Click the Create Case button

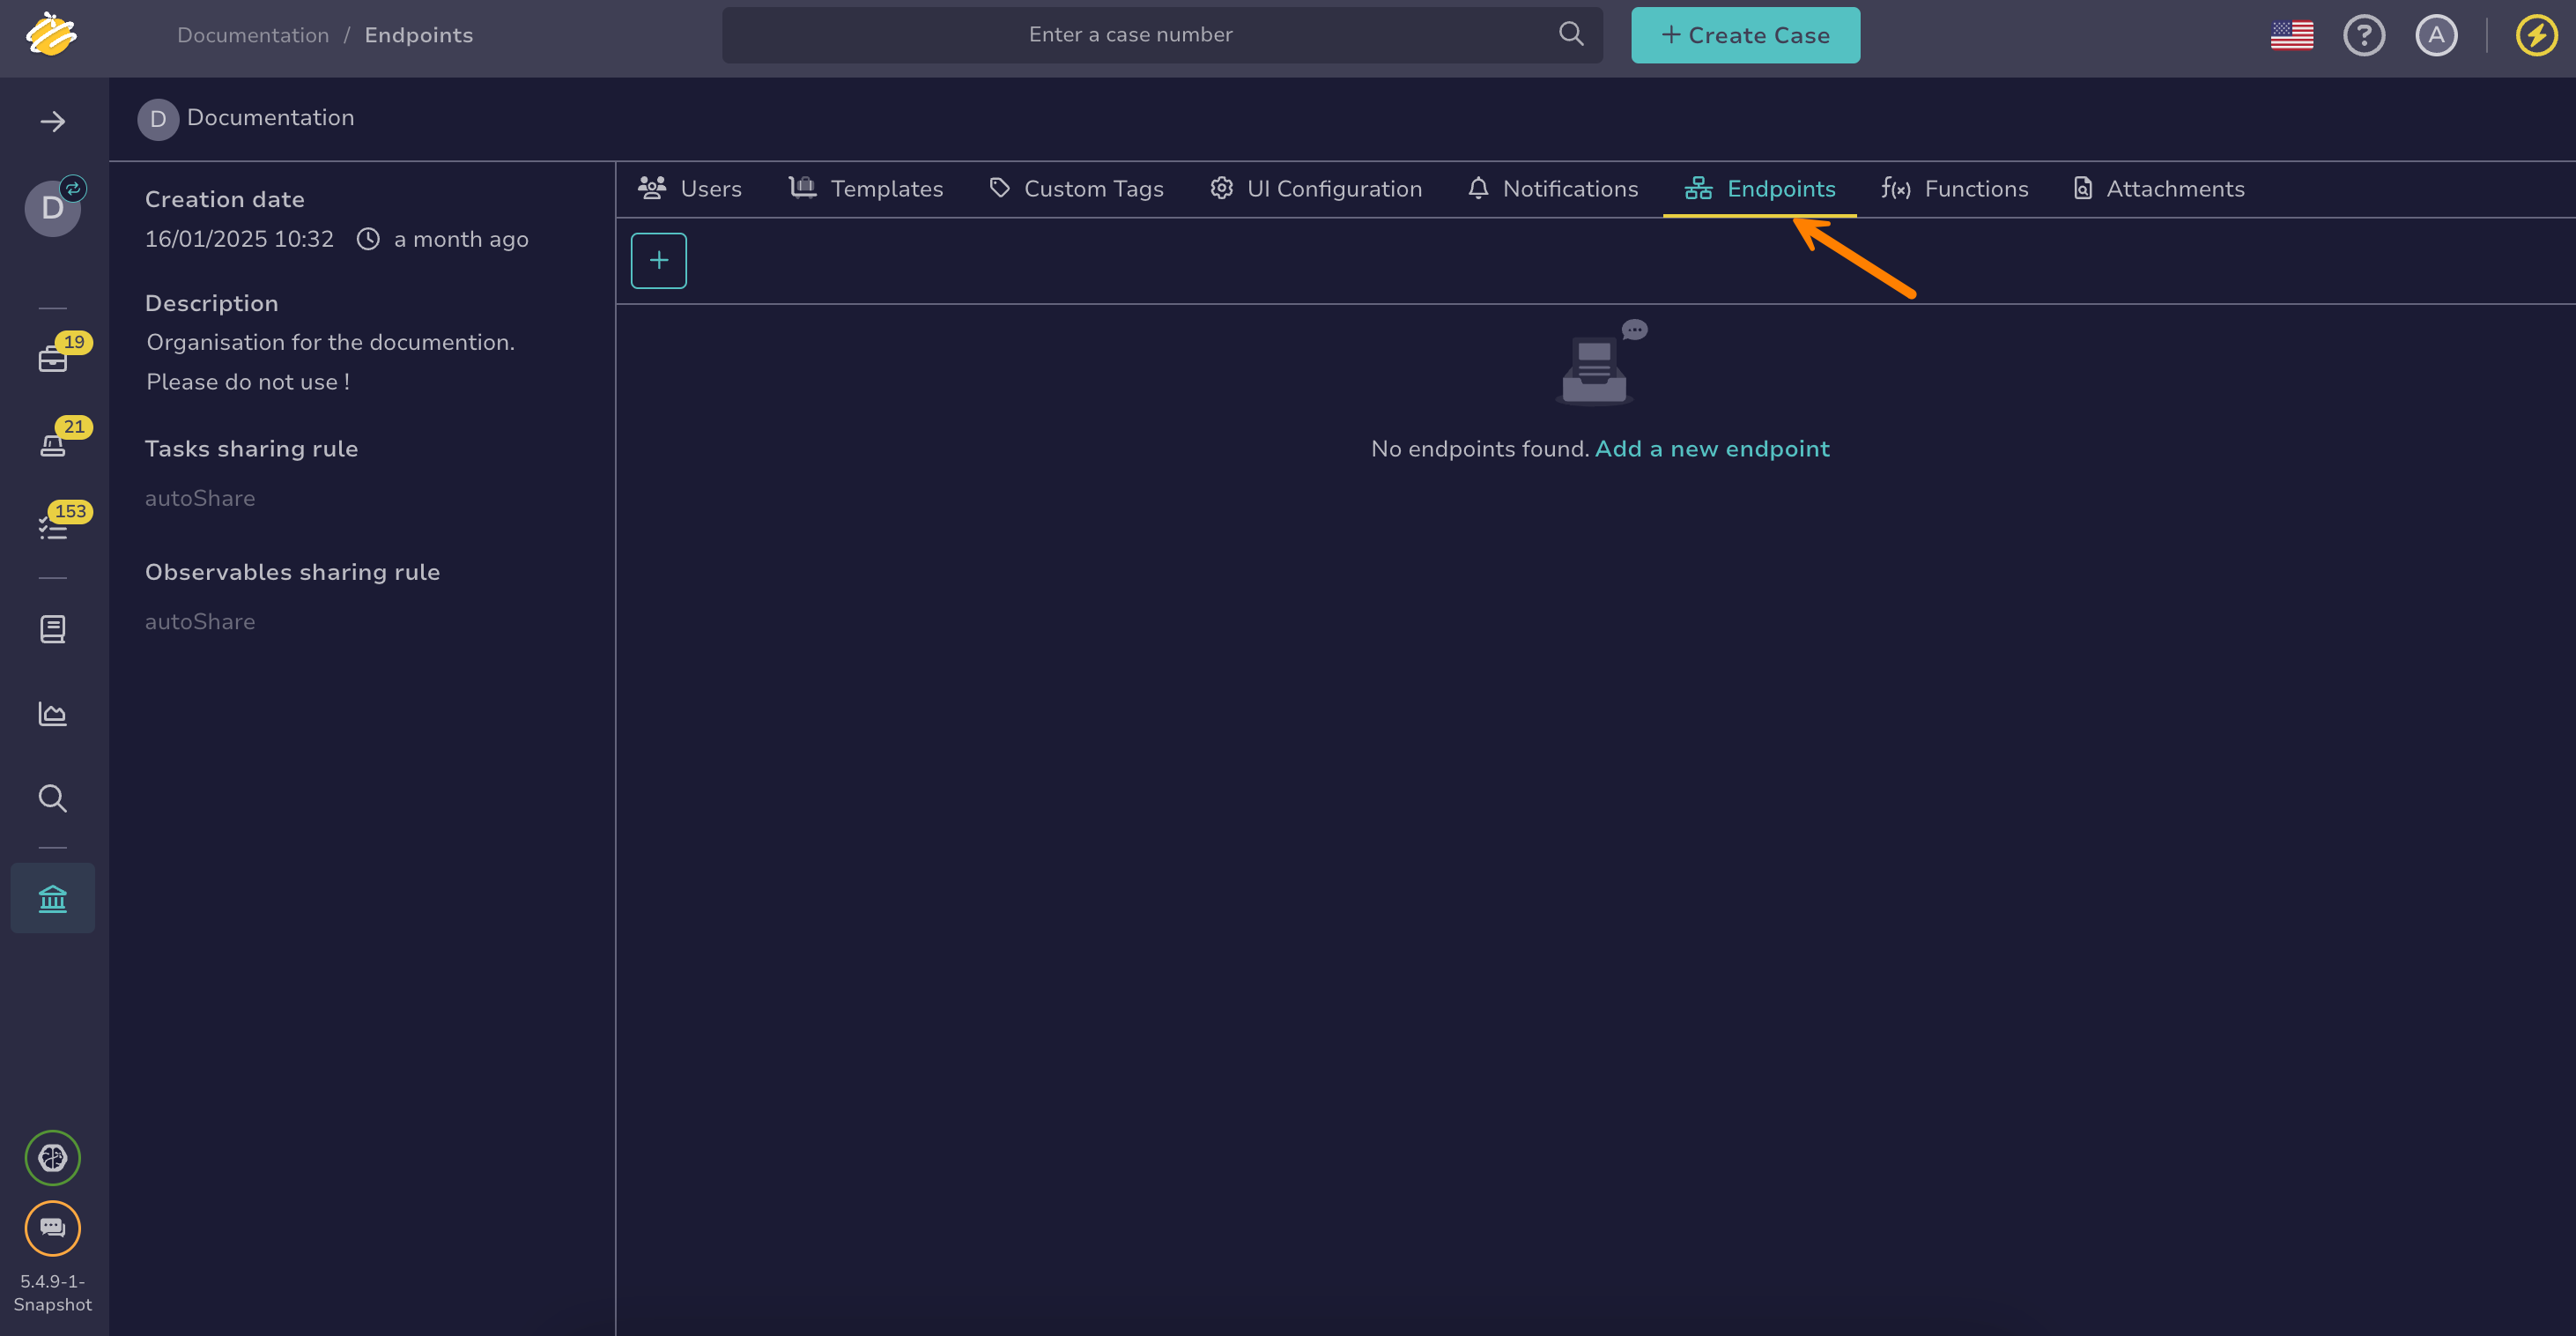click(x=1745, y=36)
